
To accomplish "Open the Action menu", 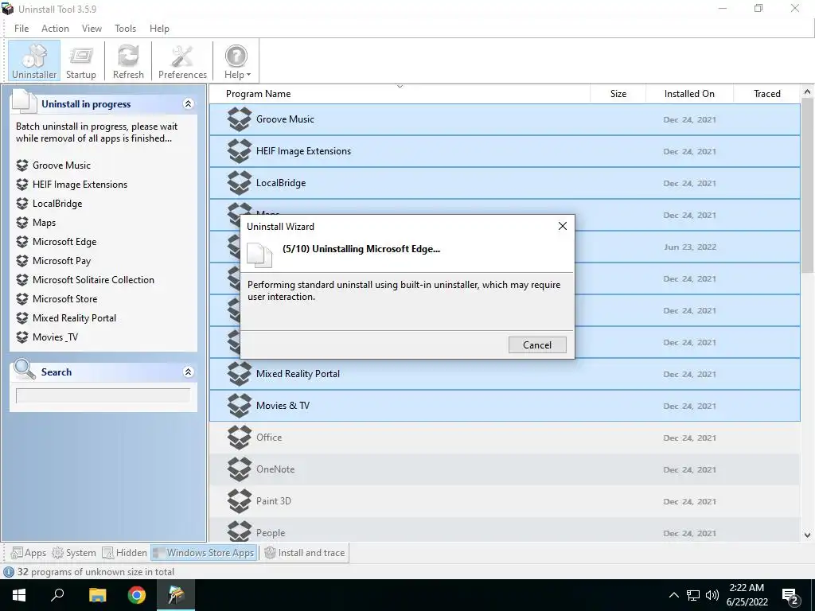I will (x=55, y=29).
